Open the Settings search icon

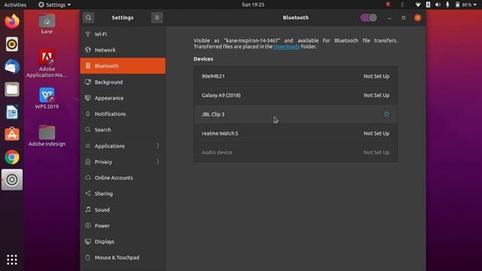[89, 17]
